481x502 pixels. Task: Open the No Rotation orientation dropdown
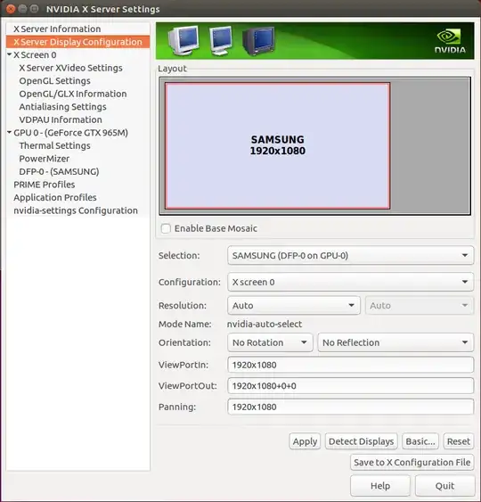pyautogui.click(x=270, y=342)
